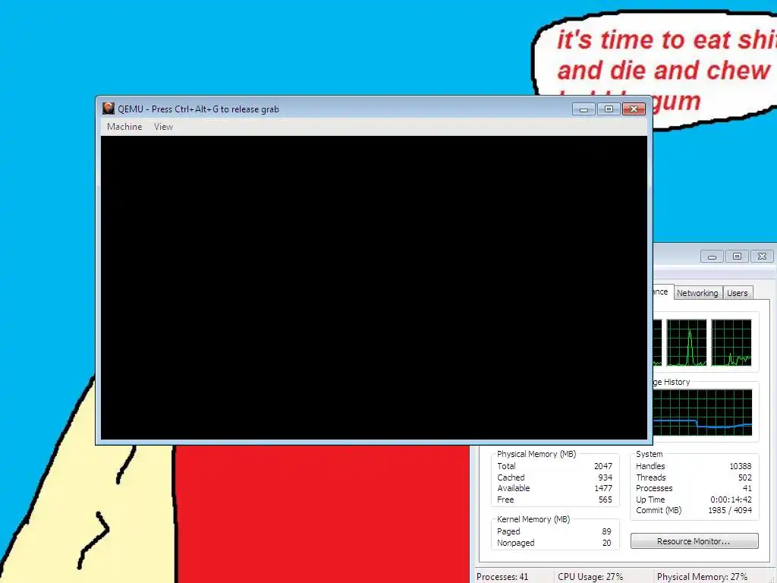Click the CPU history graph with tall spike
Viewport: 777px width, 583px height.
coord(687,342)
